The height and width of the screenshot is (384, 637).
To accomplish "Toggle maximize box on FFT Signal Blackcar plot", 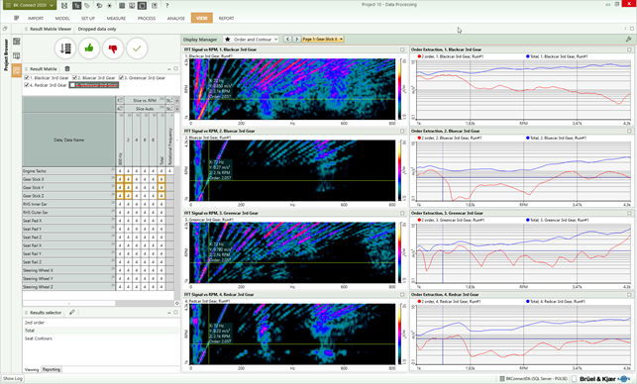I will coord(402,49).
